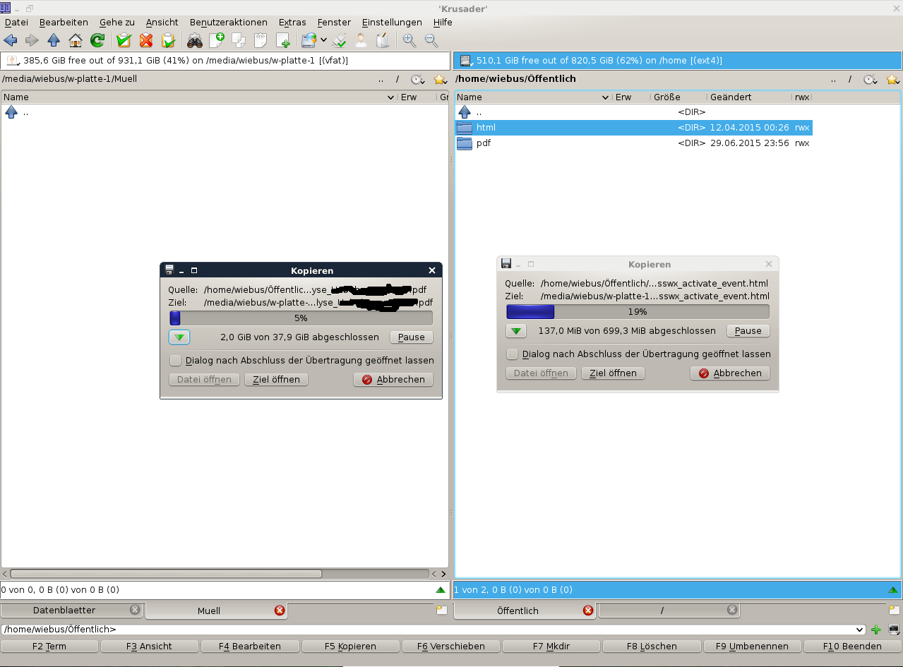Image resolution: width=903 pixels, height=667 pixels.
Task: Click the '..' parent entry in left panel
Action: [x=225, y=112]
